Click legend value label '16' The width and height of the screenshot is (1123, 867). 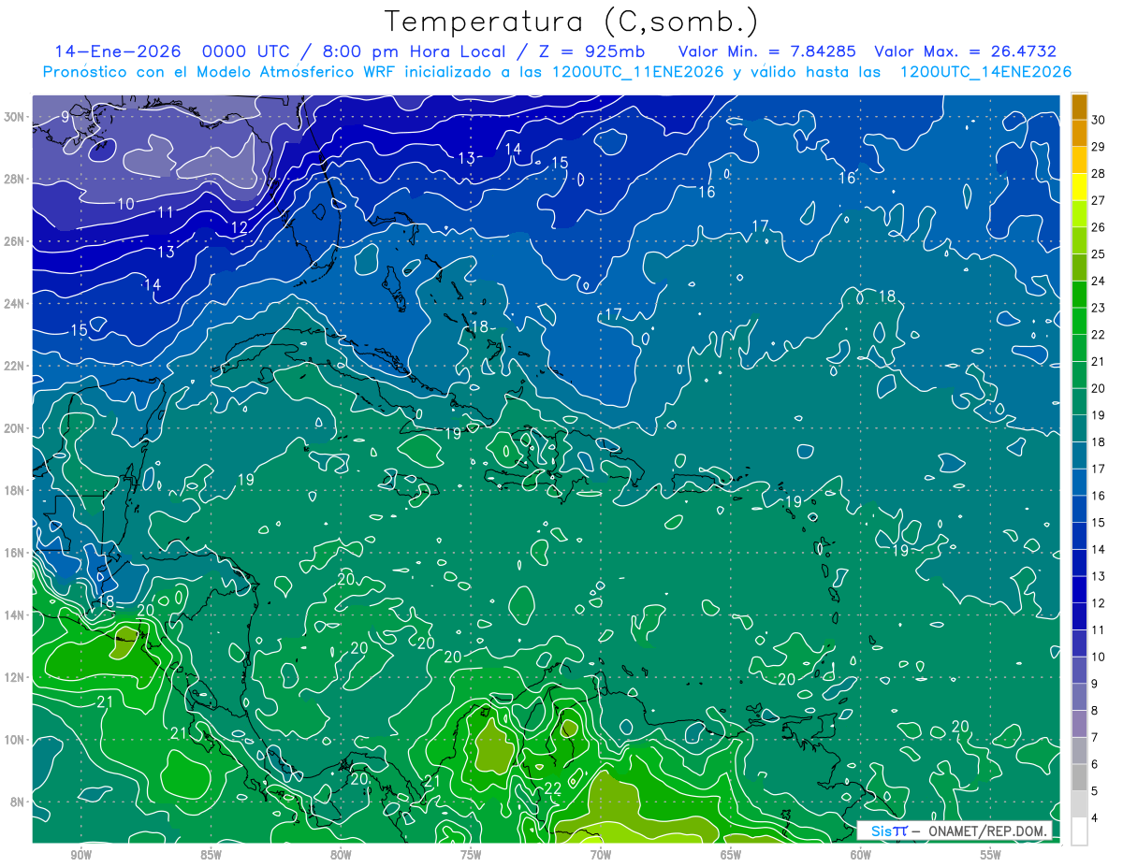point(1099,496)
